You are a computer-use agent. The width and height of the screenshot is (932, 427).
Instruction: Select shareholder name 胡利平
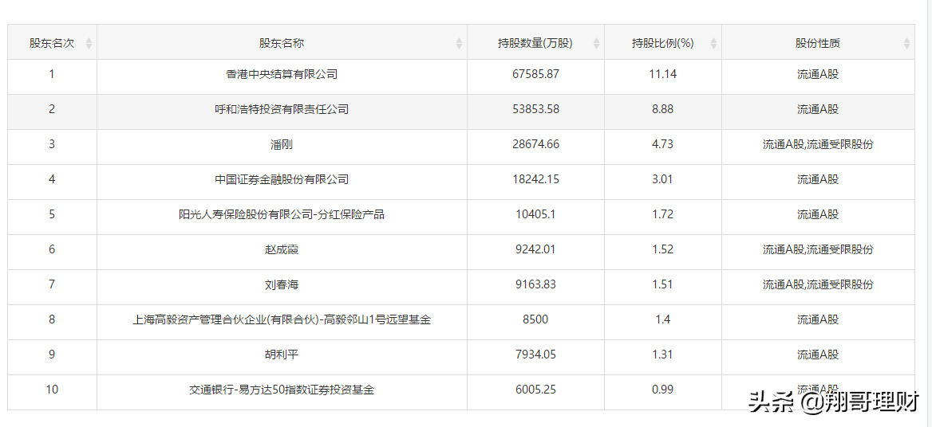282,354
